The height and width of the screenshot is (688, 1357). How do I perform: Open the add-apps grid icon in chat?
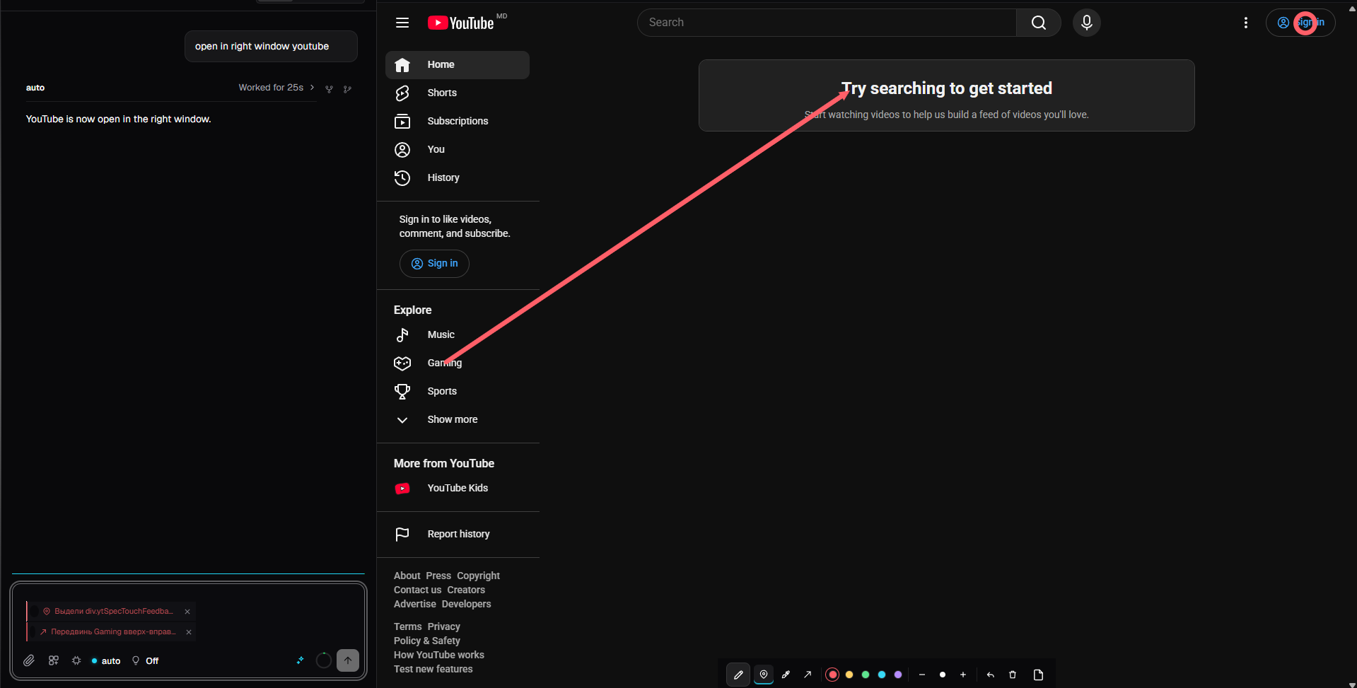(53, 660)
